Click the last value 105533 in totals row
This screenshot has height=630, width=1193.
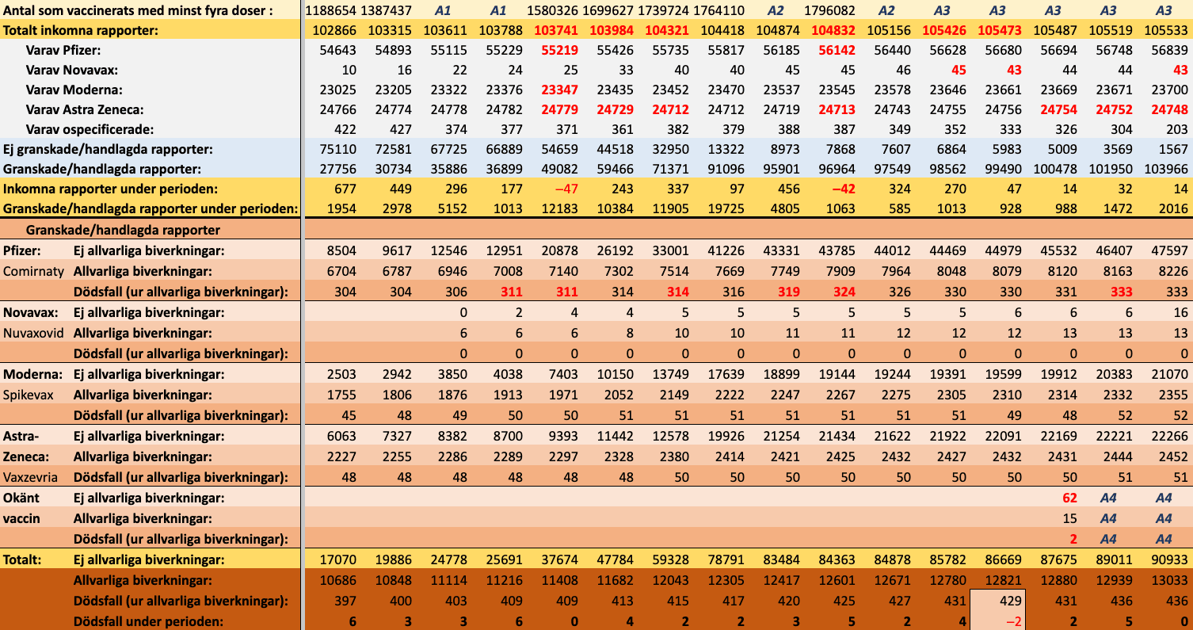point(1167,30)
